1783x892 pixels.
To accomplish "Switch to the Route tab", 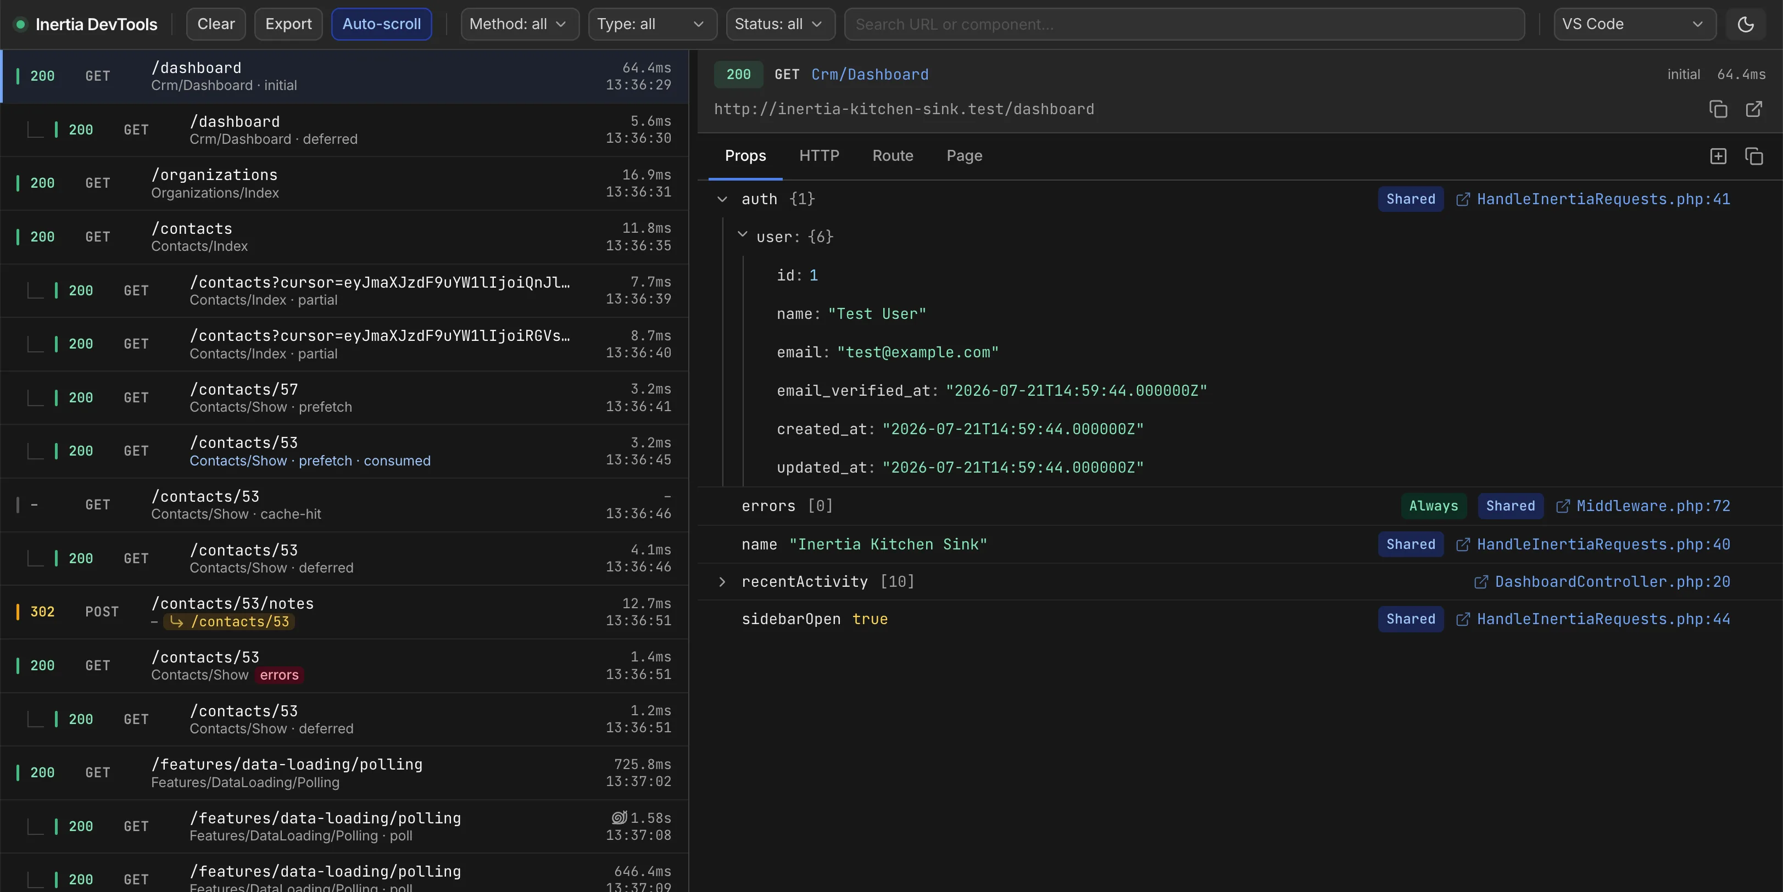I will [892, 156].
